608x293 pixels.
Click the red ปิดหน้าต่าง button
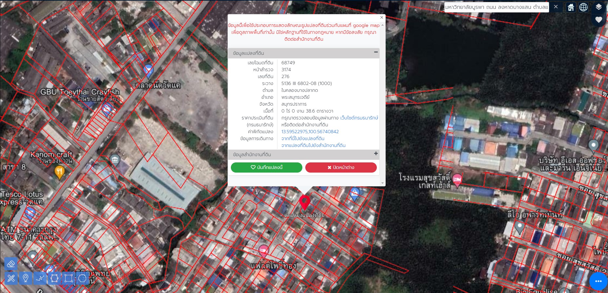pos(341,167)
